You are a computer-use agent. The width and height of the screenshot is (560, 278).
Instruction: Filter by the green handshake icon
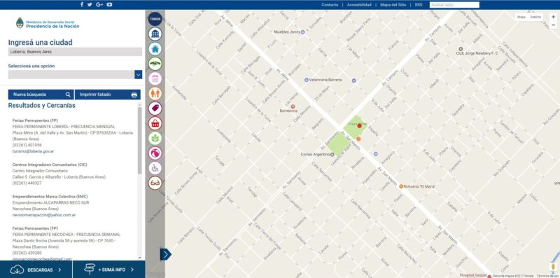tap(155, 64)
